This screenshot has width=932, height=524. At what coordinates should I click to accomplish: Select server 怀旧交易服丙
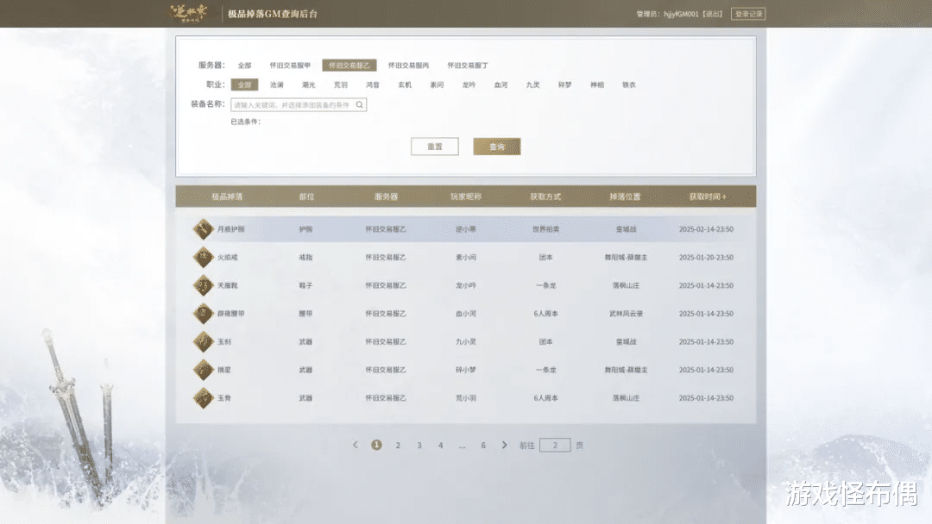408,65
